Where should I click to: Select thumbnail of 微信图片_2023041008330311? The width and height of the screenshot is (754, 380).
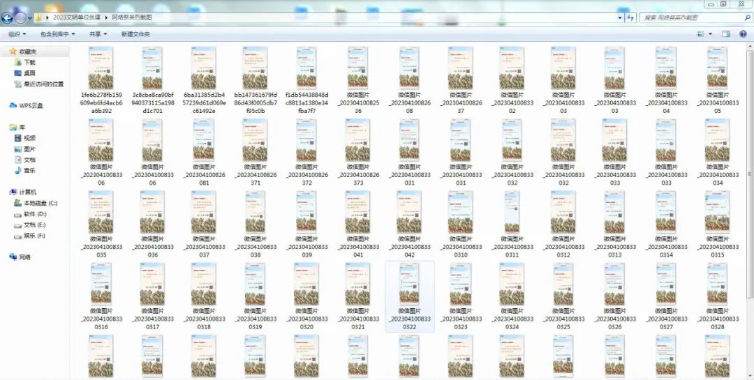[512, 212]
